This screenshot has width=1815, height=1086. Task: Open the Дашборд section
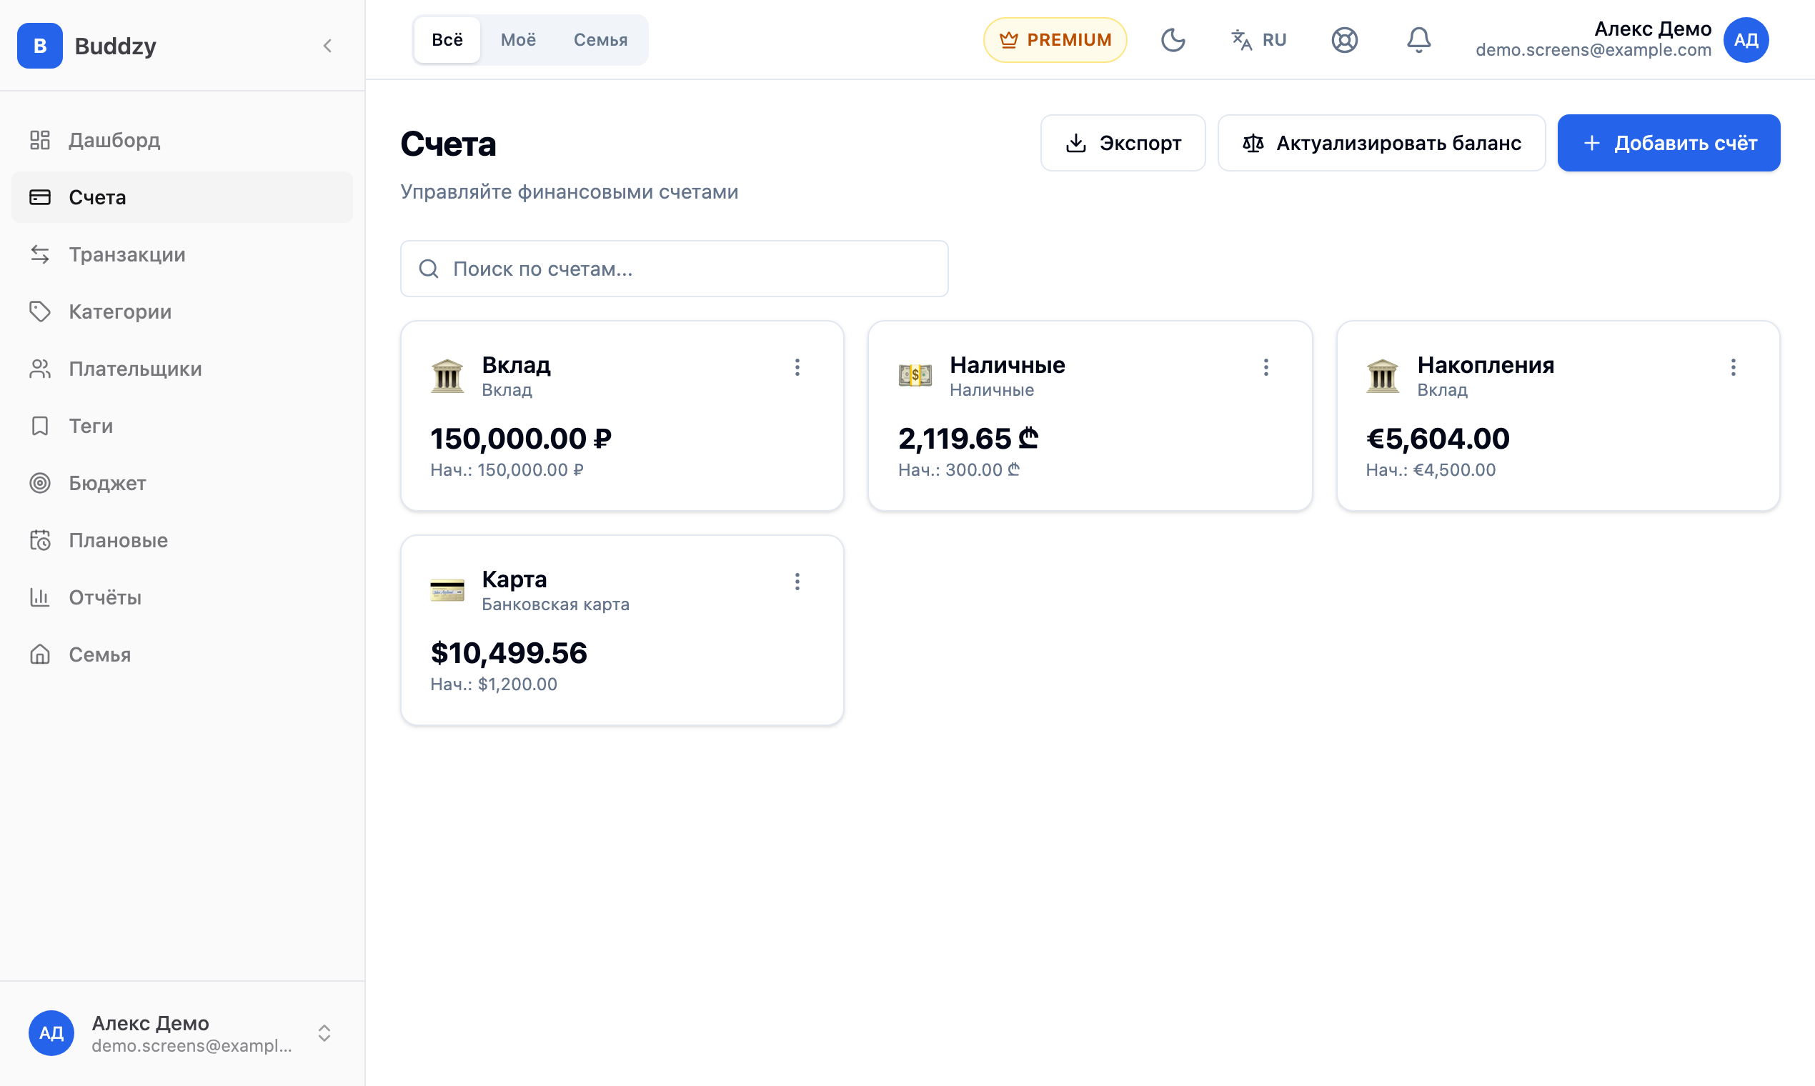[182, 140]
